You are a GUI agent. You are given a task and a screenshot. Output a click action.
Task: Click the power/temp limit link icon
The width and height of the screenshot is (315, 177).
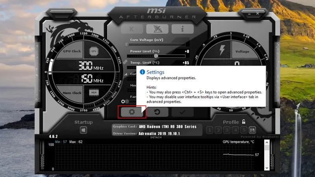click(x=125, y=62)
